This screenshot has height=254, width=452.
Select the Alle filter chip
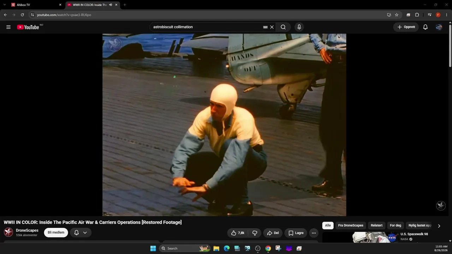(328, 225)
